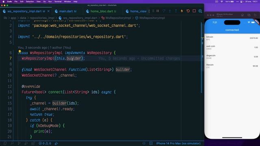Screen dimensions: 260x146
Task: Tap the dogecoin row in the simulator
Action: tap(232, 57)
